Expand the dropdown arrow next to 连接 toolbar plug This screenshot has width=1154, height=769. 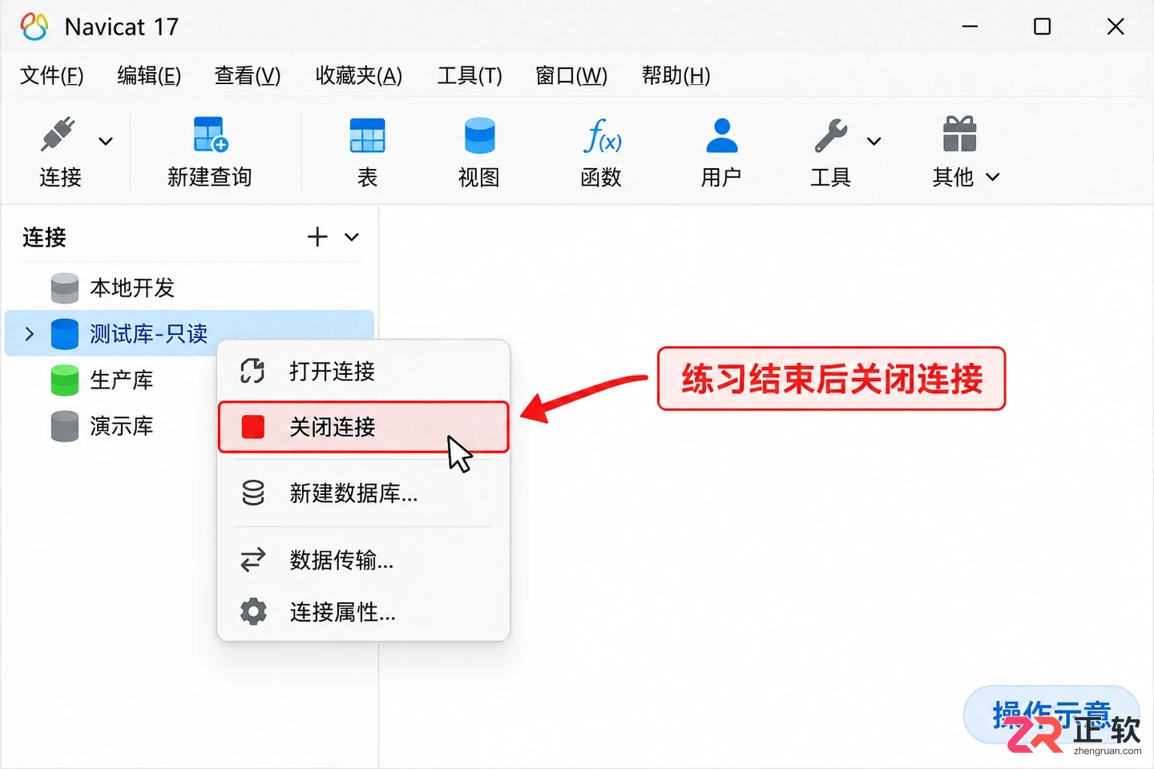[x=105, y=142]
